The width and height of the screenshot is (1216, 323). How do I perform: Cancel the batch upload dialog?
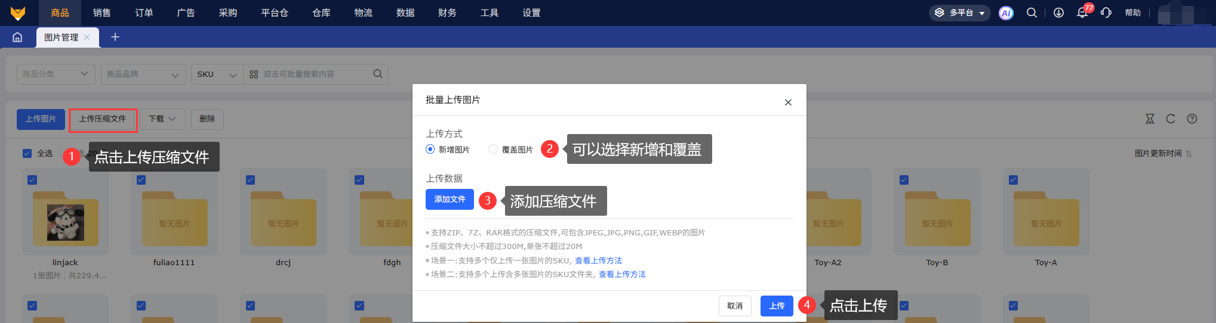click(x=735, y=306)
